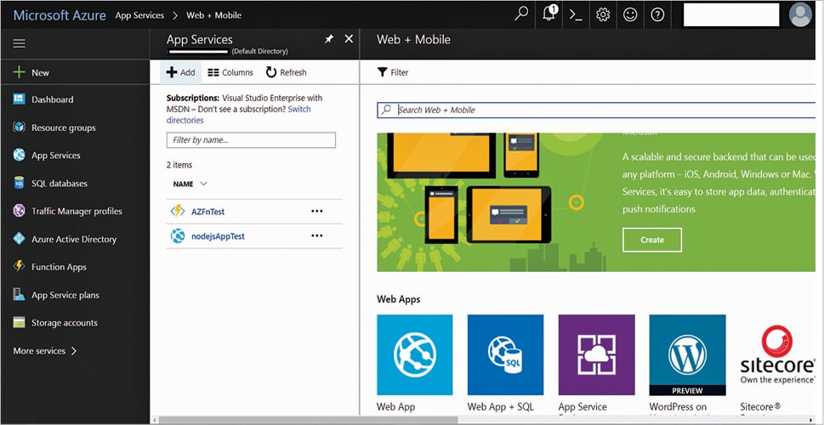Image resolution: width=824 pixels, height=425 pixels.
Task: Select the Web App tile icon
Action: pyautogui.click(x=415, y=353)
